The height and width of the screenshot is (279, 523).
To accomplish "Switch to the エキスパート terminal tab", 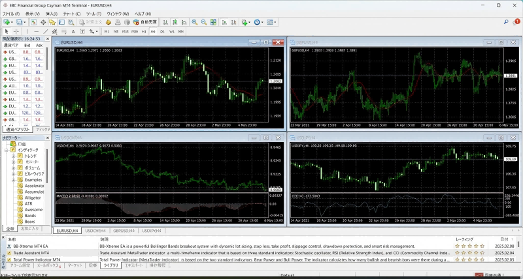I will [x=134, y=265].
